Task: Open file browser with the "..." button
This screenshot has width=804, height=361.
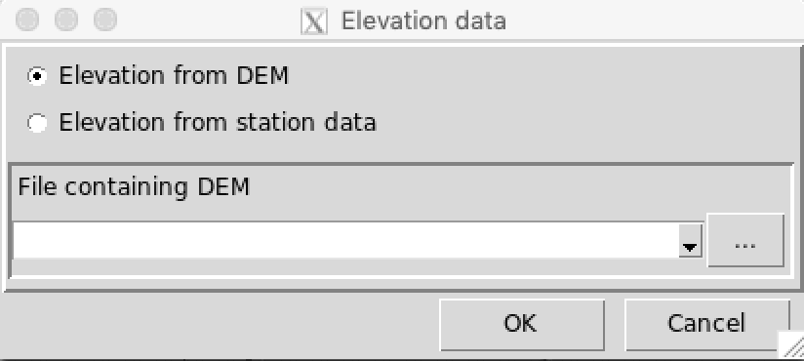Action: [x=745, y=240]
